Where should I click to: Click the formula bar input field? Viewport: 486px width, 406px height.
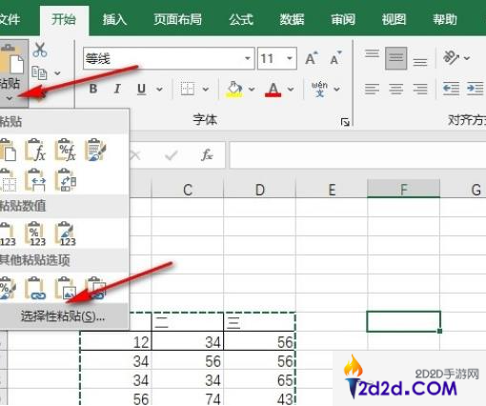[x=357, y=155]
